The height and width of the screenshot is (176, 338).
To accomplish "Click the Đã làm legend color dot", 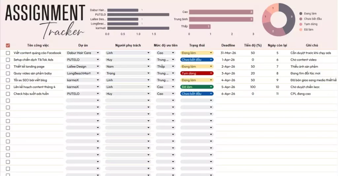I will point(301,30).
